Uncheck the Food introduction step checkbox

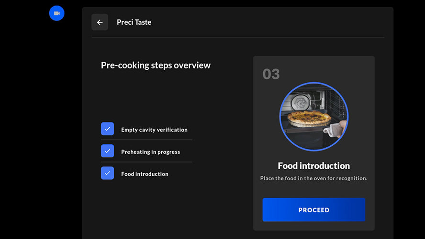tap(107, 173)
